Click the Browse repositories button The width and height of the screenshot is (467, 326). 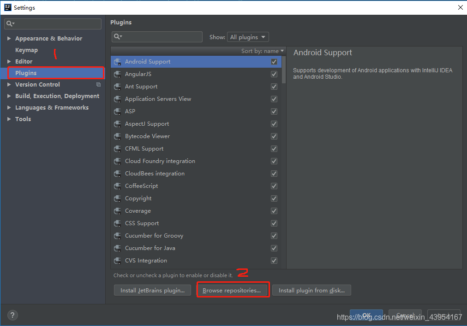(232, 291)
